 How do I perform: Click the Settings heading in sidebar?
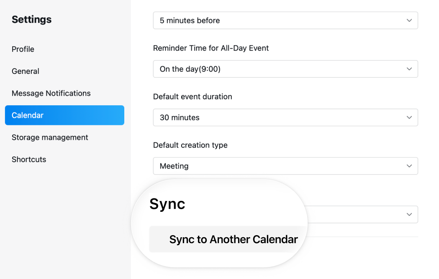coord(32,19)
